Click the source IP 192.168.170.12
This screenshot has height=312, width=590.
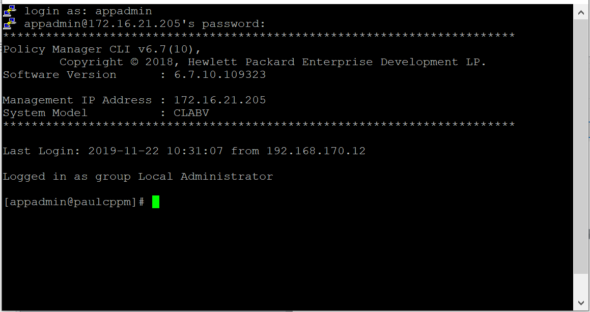coord(316,151)
